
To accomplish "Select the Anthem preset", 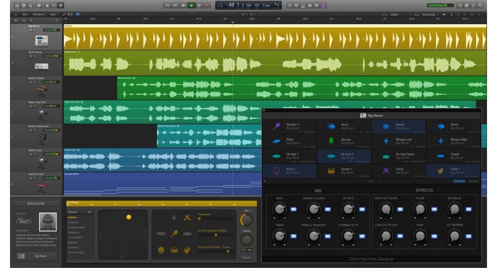I will click(x=73, y=217).
